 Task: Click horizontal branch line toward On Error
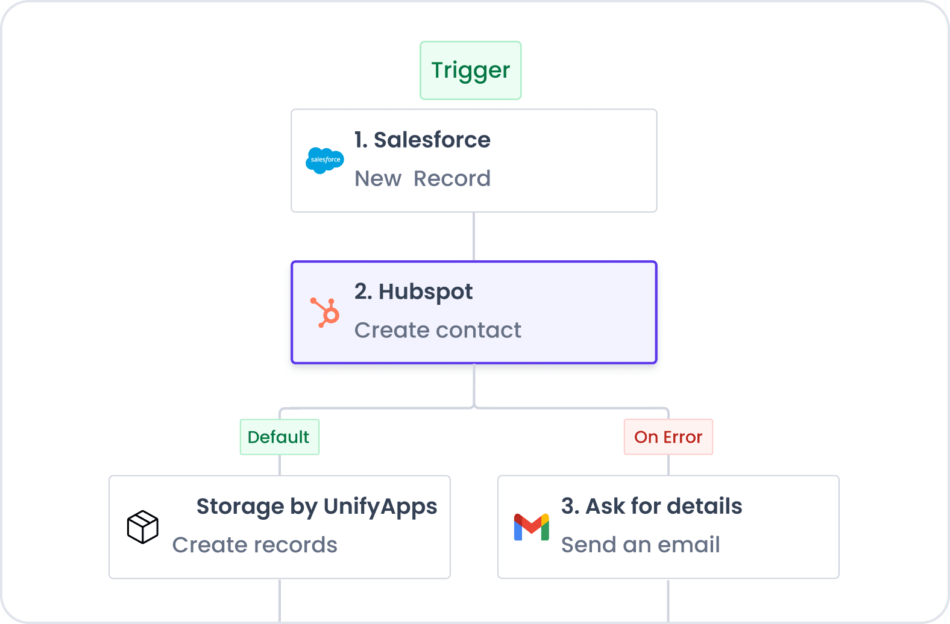(x=573, y=408)
